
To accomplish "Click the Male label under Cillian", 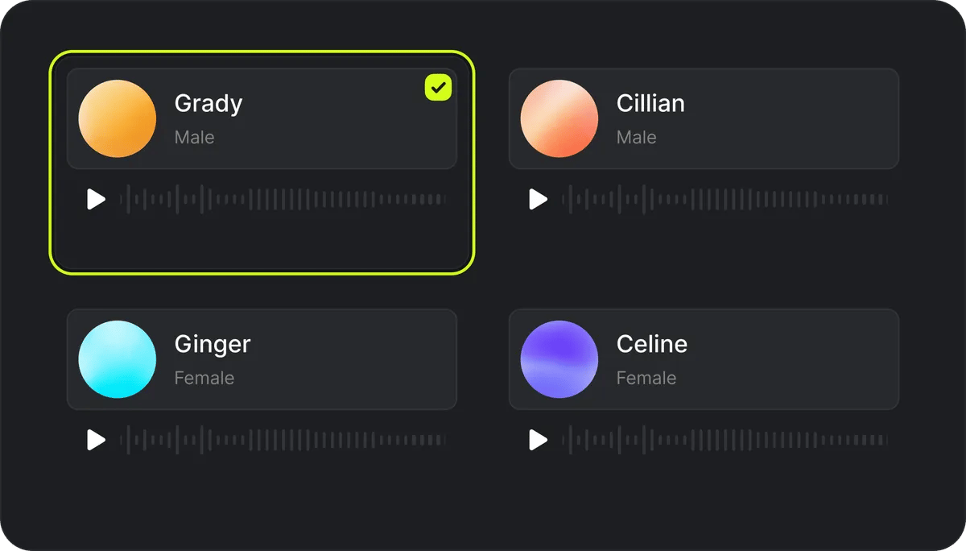I will pos(637,137).
